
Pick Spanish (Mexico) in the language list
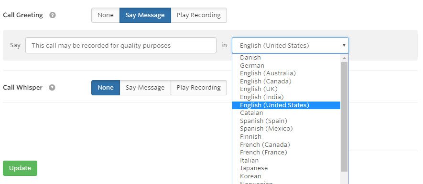point(286,129)
